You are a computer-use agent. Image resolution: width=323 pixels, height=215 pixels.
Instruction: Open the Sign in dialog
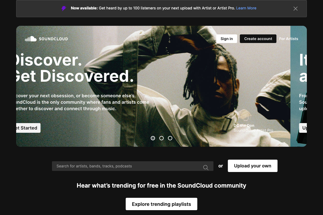click(x=227, y=39)
